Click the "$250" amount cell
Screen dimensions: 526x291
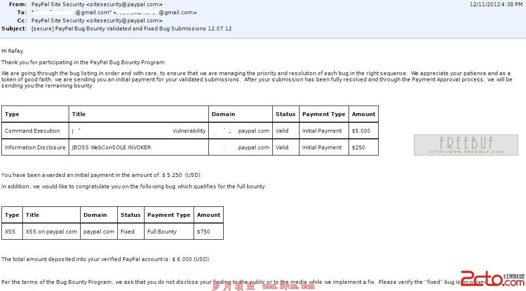coord(364,147)
